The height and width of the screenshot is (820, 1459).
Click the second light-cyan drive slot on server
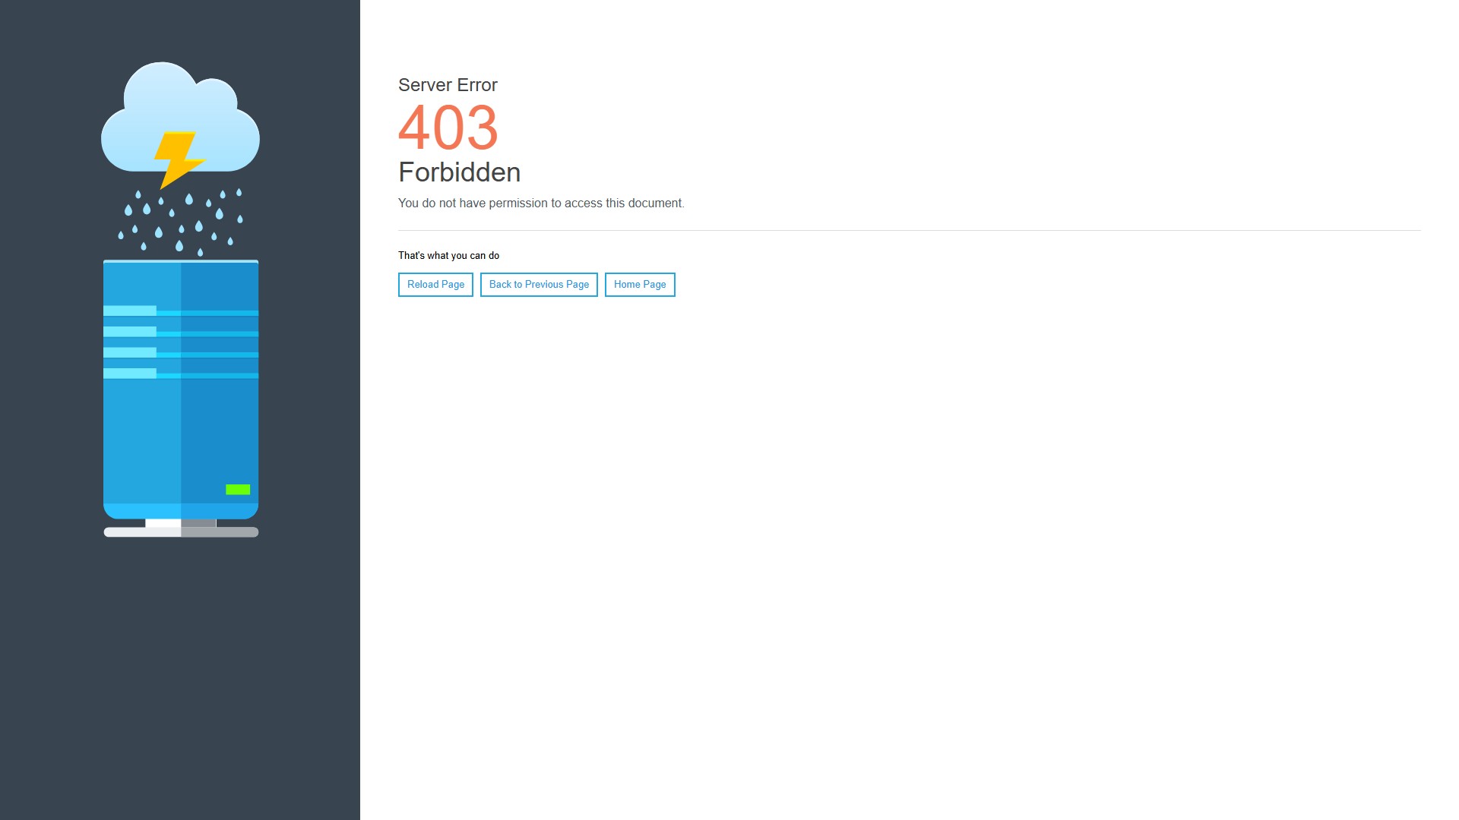(x=130, y=332)
